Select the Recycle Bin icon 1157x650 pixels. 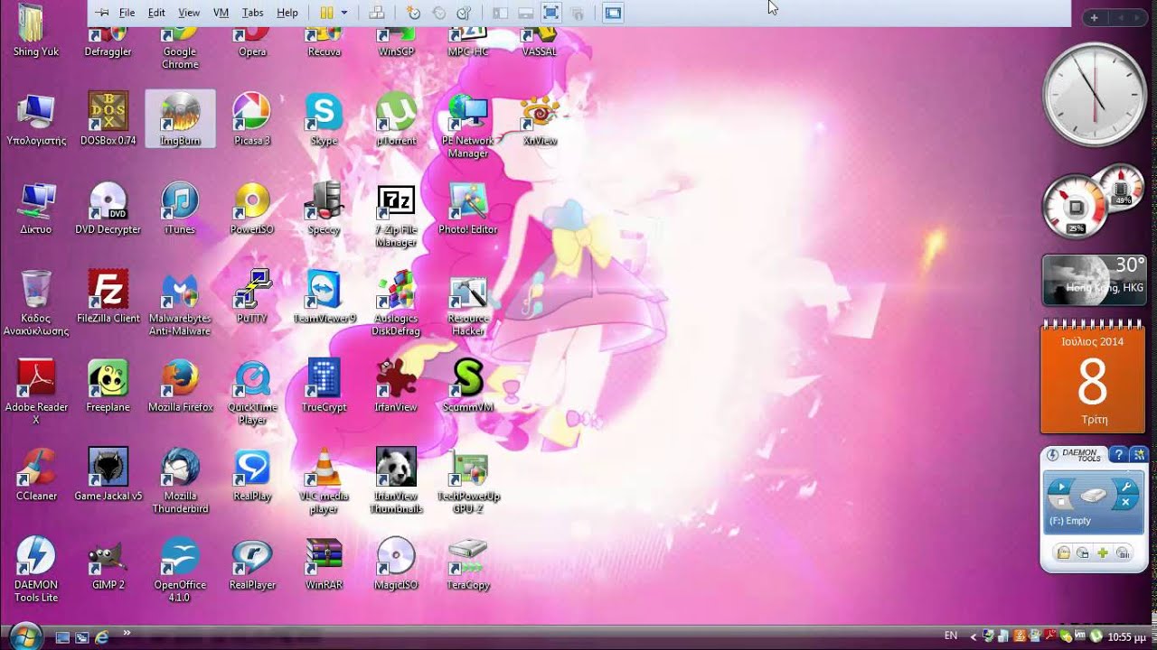click(36, 303)
